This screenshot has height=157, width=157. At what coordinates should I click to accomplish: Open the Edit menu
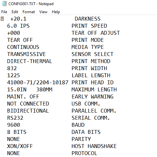pyautogui.click(x=15, y=12)
